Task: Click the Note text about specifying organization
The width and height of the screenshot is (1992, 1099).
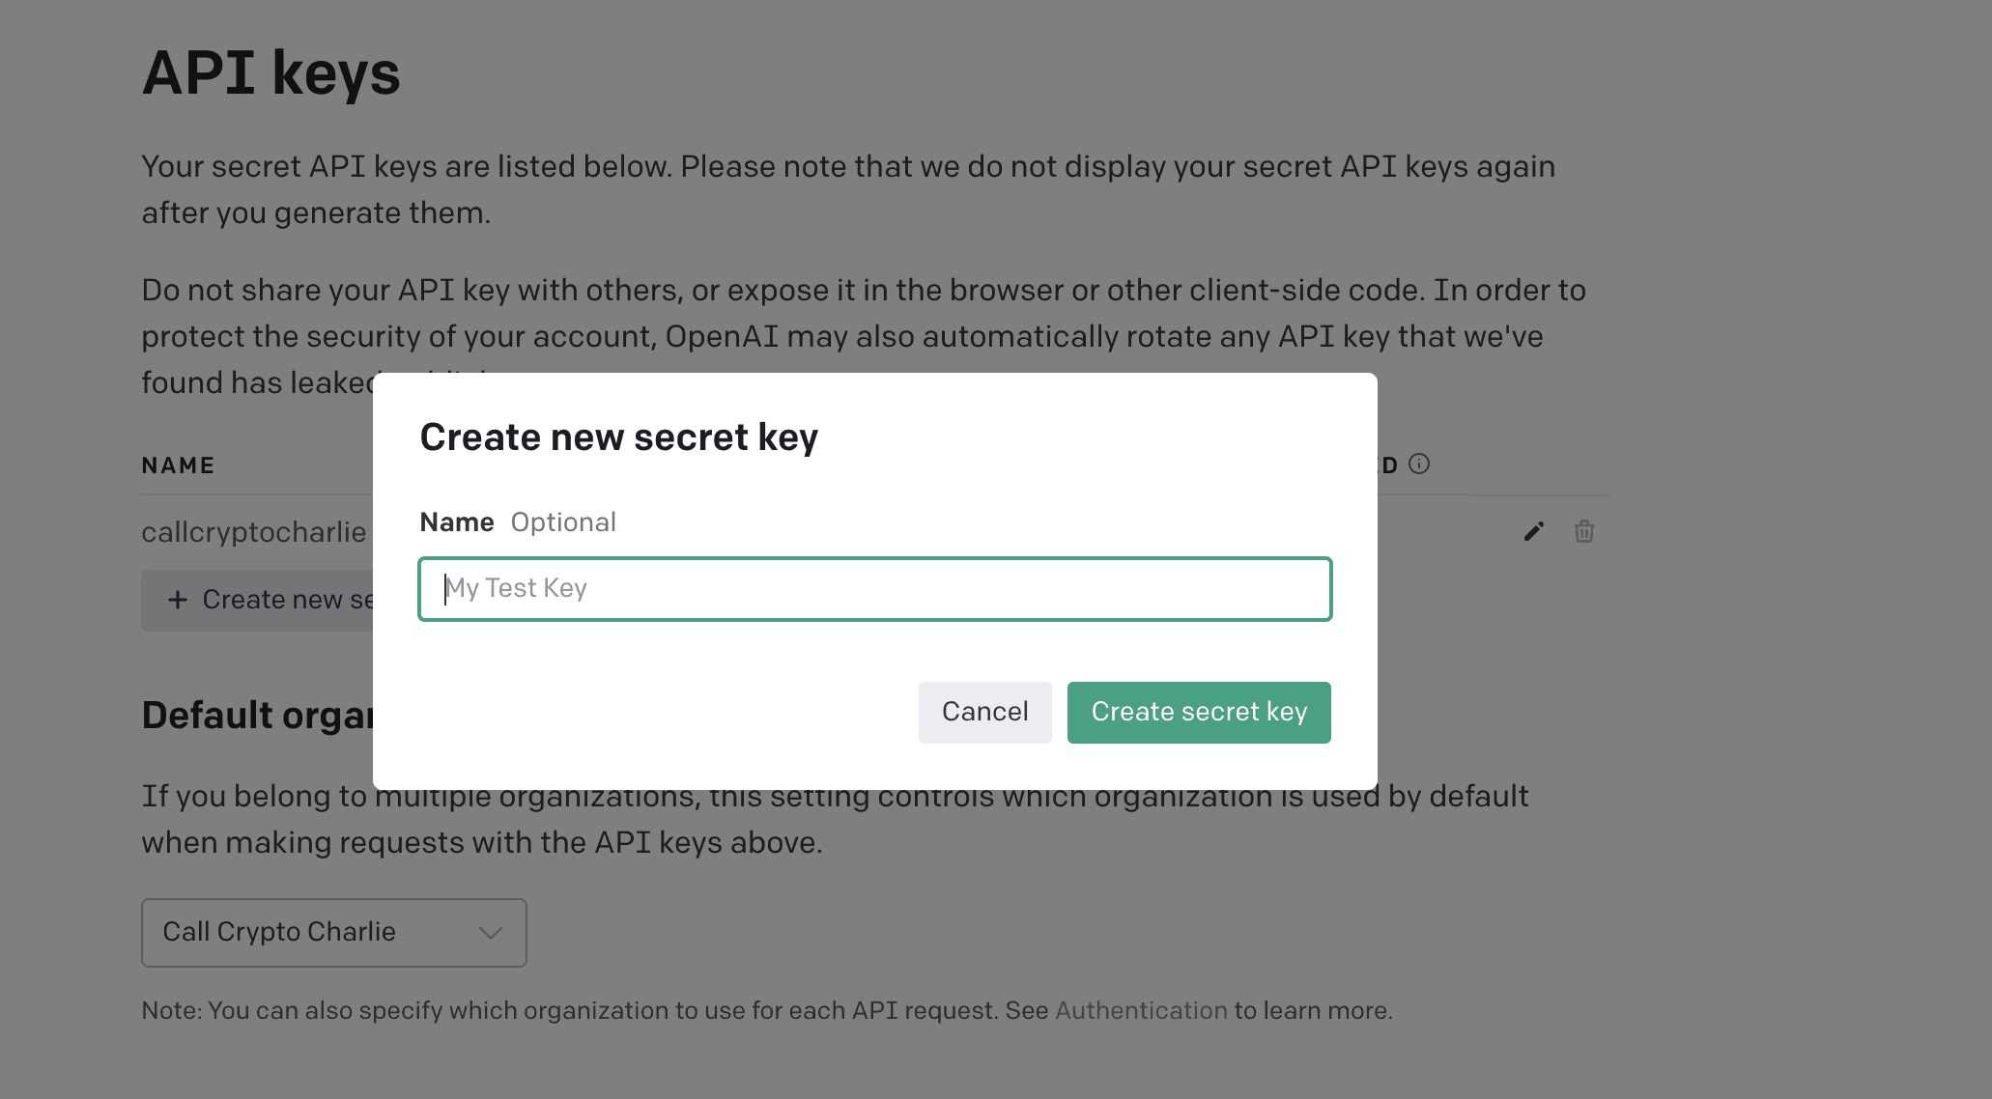Action: point(767,1011)
